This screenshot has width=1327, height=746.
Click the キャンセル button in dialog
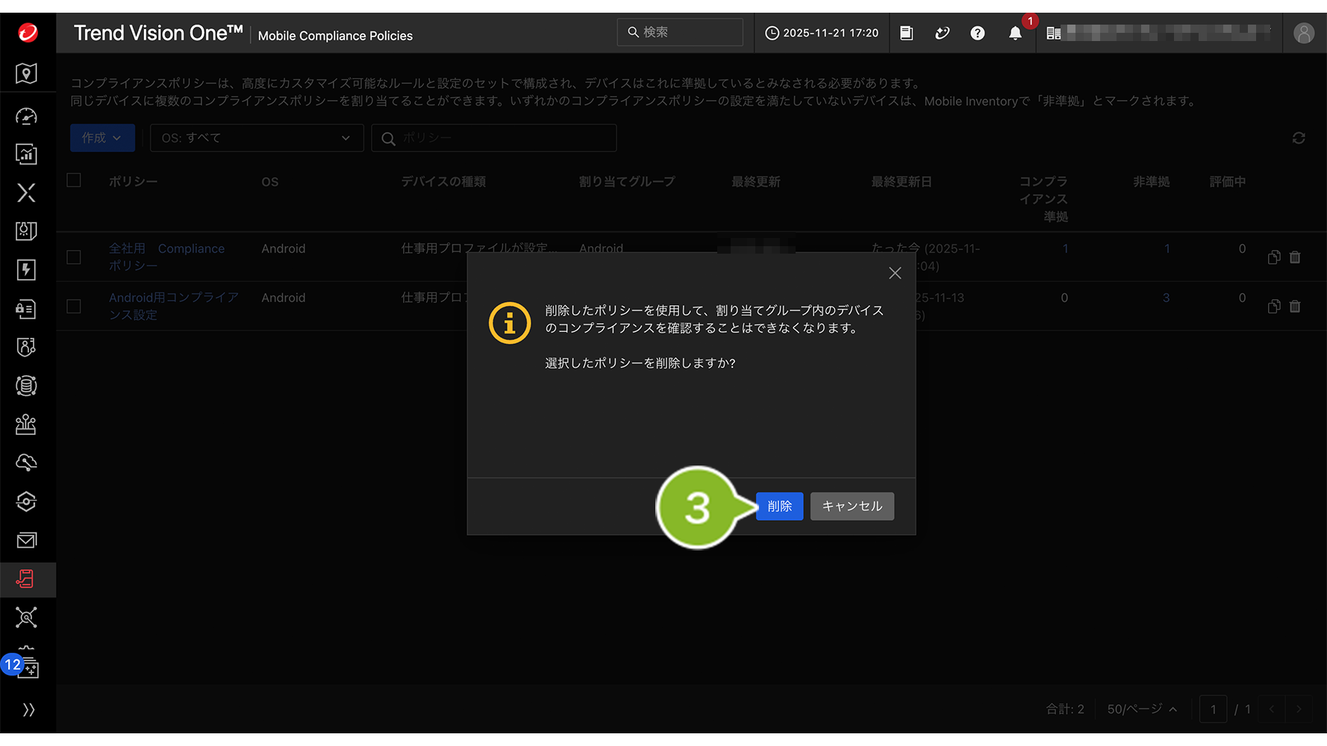click(x=852, y=506)
